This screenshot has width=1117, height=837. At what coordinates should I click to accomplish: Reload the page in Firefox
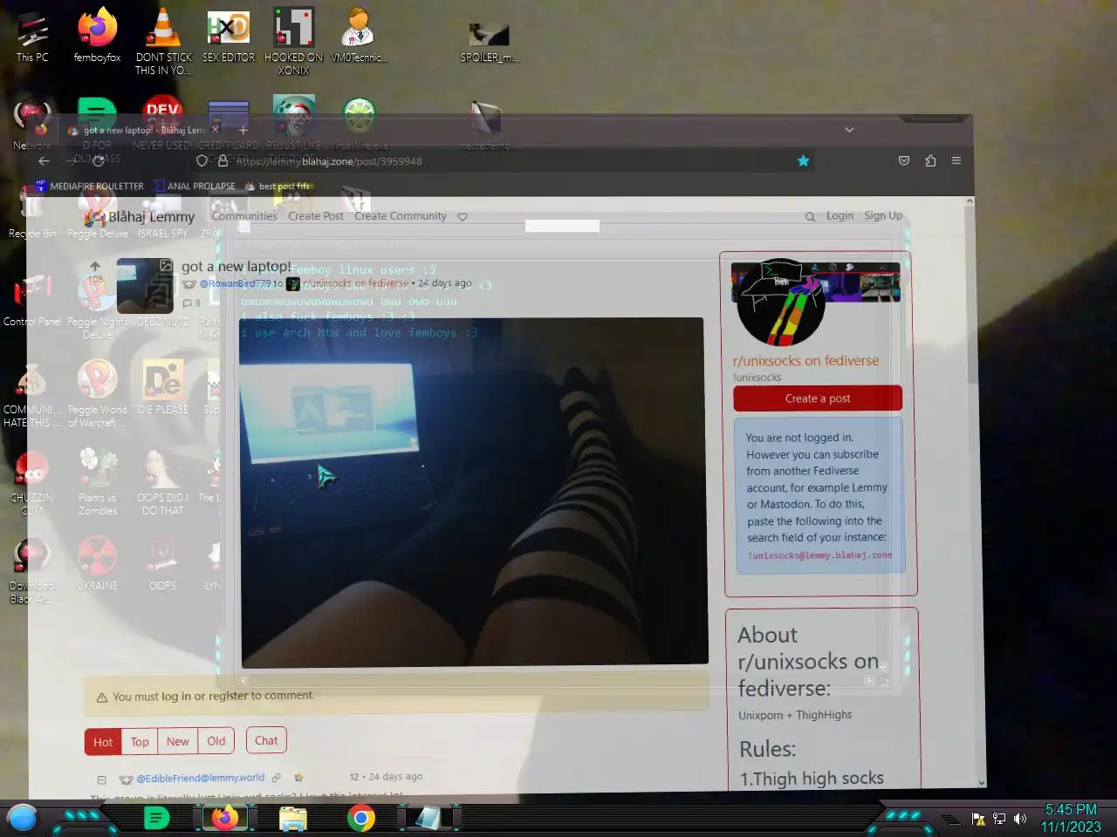99,160
